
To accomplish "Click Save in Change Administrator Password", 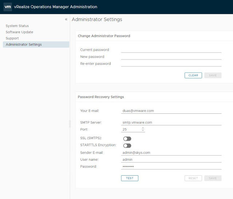I will click(x=213, y=75).
